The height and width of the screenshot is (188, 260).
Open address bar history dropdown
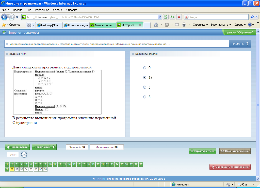point(160,17)
